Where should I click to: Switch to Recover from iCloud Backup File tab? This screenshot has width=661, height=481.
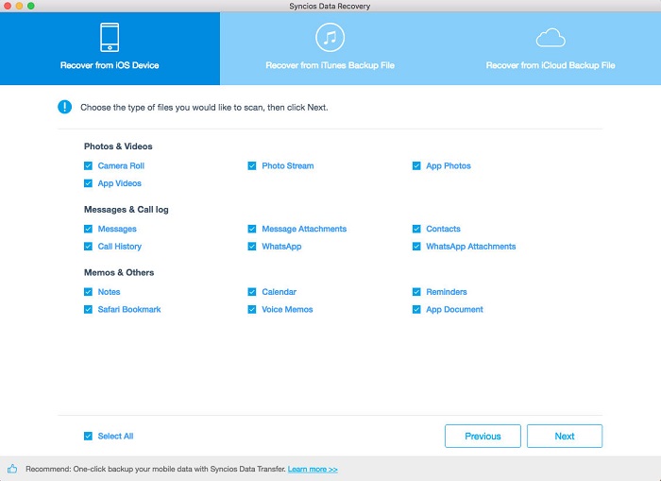pyautogui.click(x=551, y=48)
